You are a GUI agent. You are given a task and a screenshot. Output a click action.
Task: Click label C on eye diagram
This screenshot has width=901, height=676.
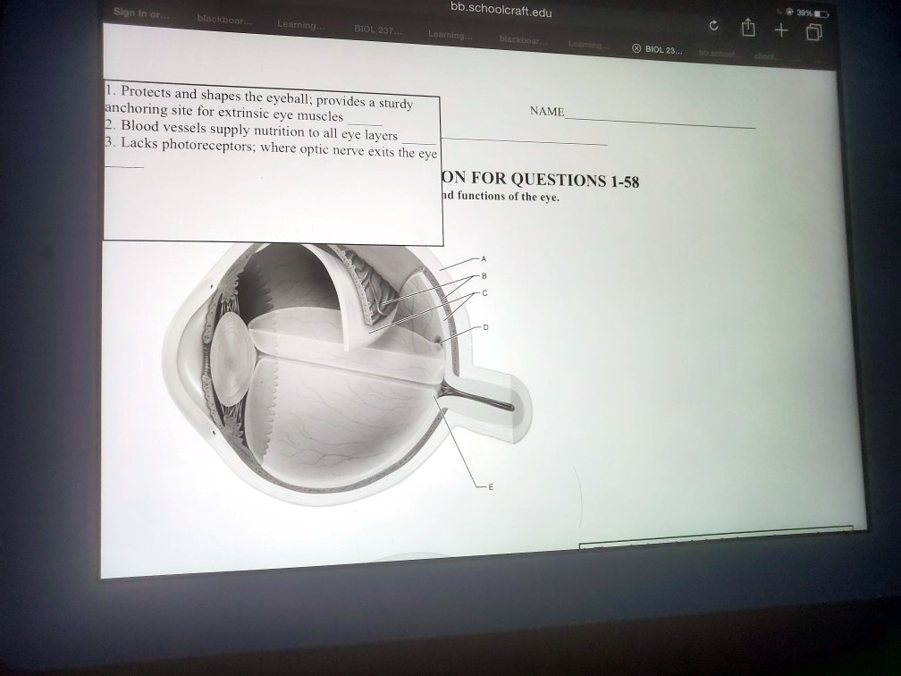point(484,293)
